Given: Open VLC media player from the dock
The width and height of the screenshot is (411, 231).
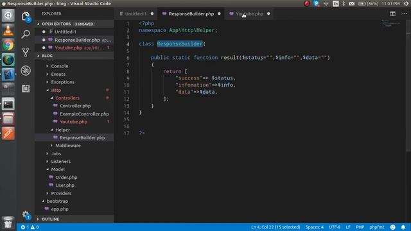Looking at the screenshot, I should coord(8,30).
